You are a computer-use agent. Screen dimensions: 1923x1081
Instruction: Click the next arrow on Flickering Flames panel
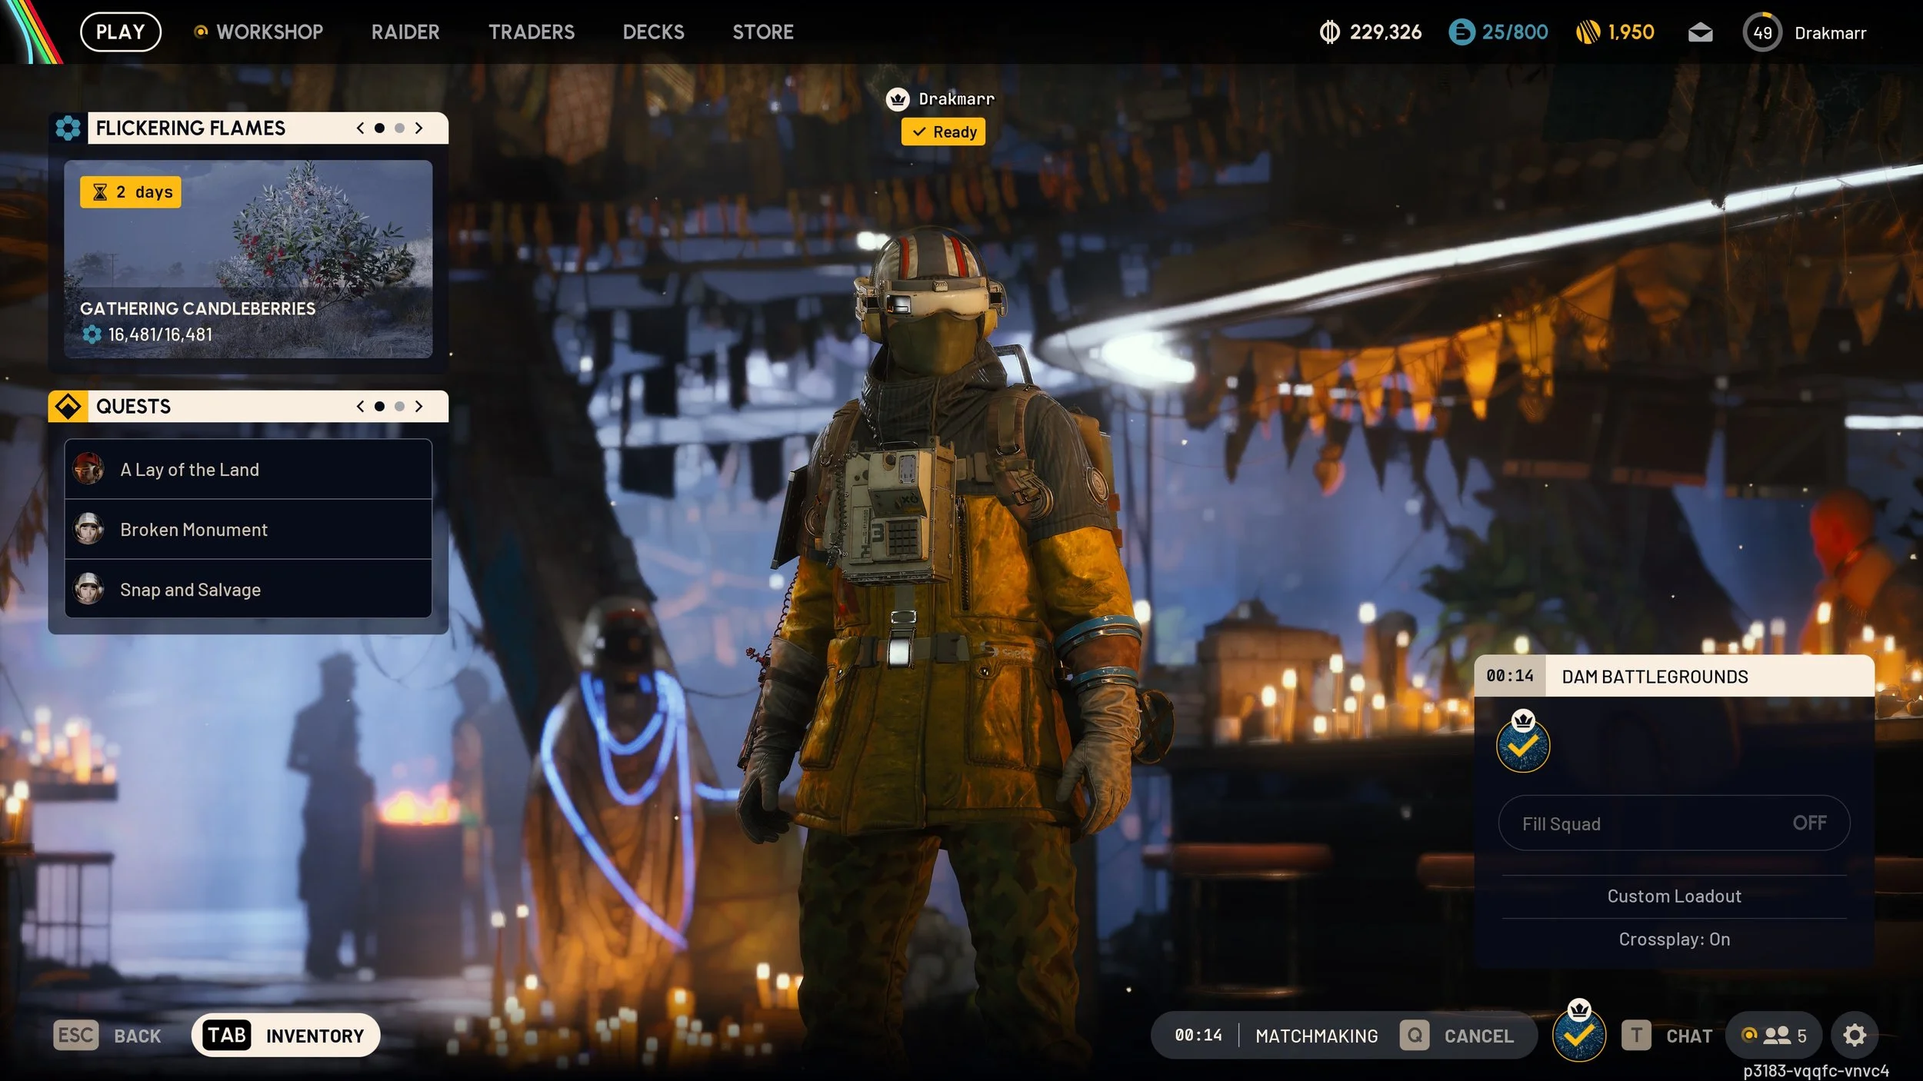click(419, 128)
